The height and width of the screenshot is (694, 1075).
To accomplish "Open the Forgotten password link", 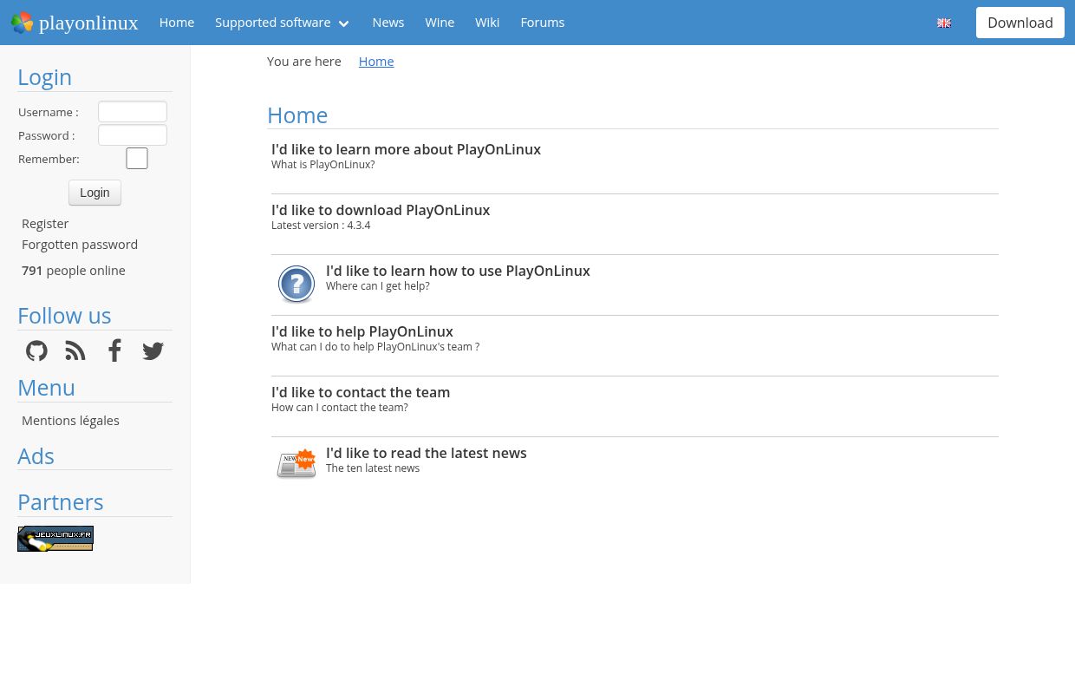I will (x=80, y=244).
